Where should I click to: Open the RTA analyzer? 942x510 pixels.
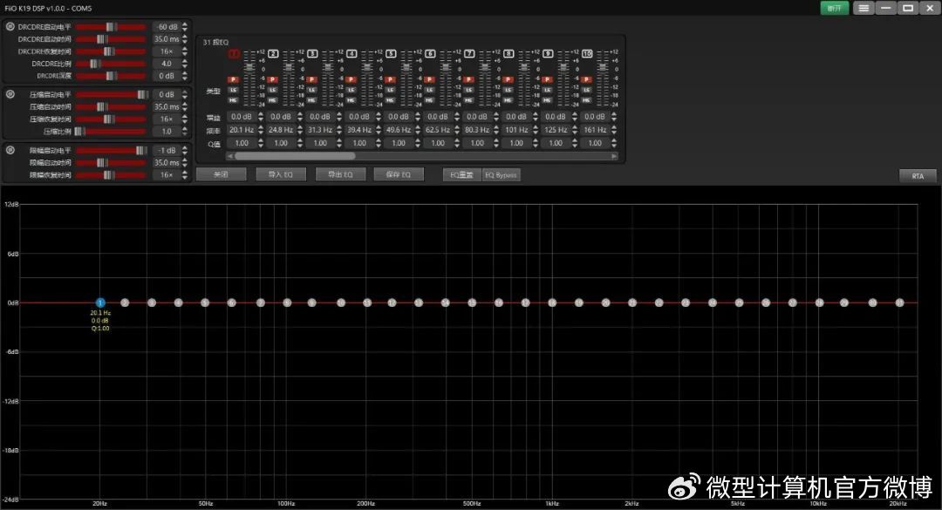coord(918,176)
